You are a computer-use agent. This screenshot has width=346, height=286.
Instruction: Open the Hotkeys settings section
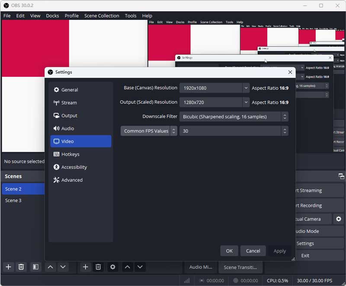click(70, 154)
